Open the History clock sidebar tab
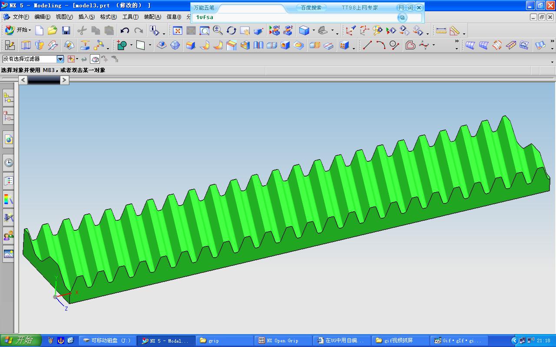Image resolution: width=556 pixels, height=347 pixels. pyautogui.click(x=8, y=163)
